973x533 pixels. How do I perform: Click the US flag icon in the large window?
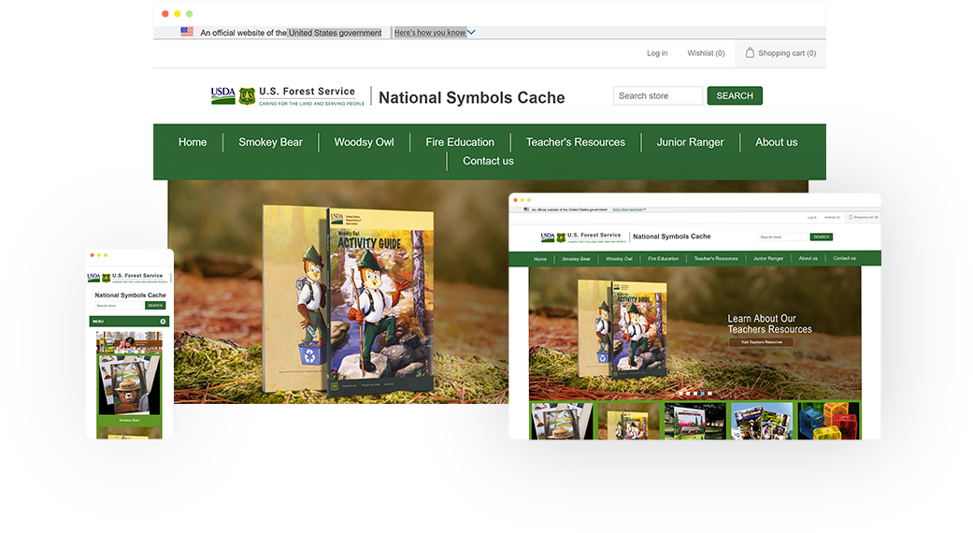pyautogui.click(x=187, y=32)
